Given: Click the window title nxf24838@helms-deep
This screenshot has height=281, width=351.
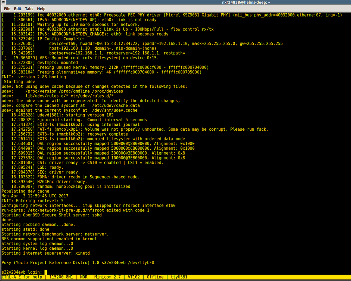Looking at the screenshot, I should 246,2.
